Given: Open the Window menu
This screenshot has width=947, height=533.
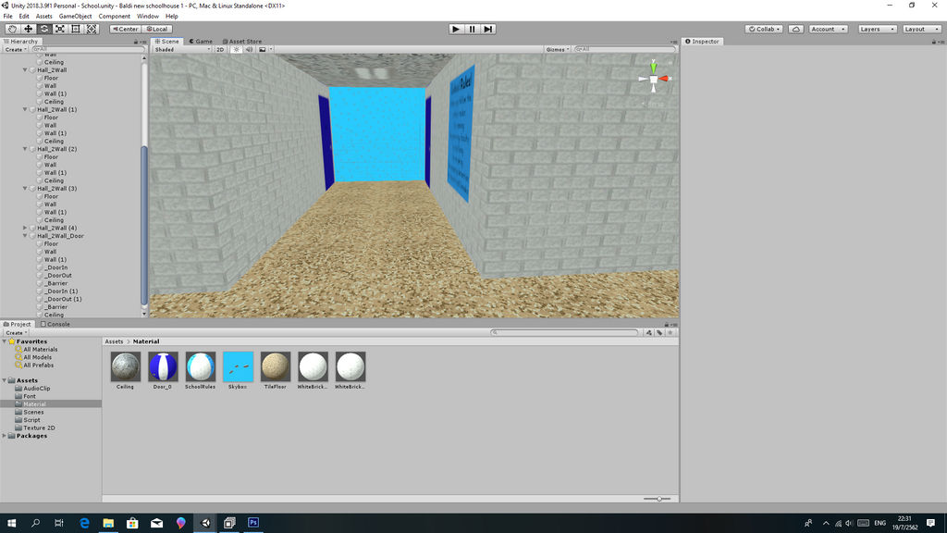Looking at the screenshot, I should point(148,17).
